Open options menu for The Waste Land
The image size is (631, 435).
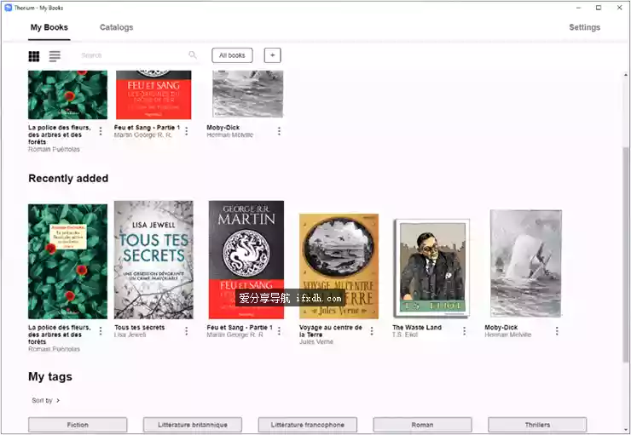pos(465,331)
